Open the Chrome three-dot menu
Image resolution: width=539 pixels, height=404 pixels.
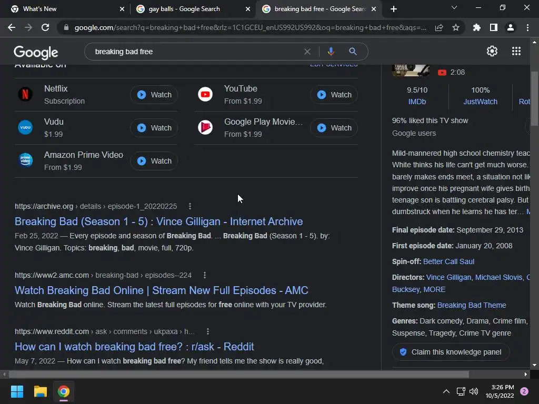tap(527, 27)
